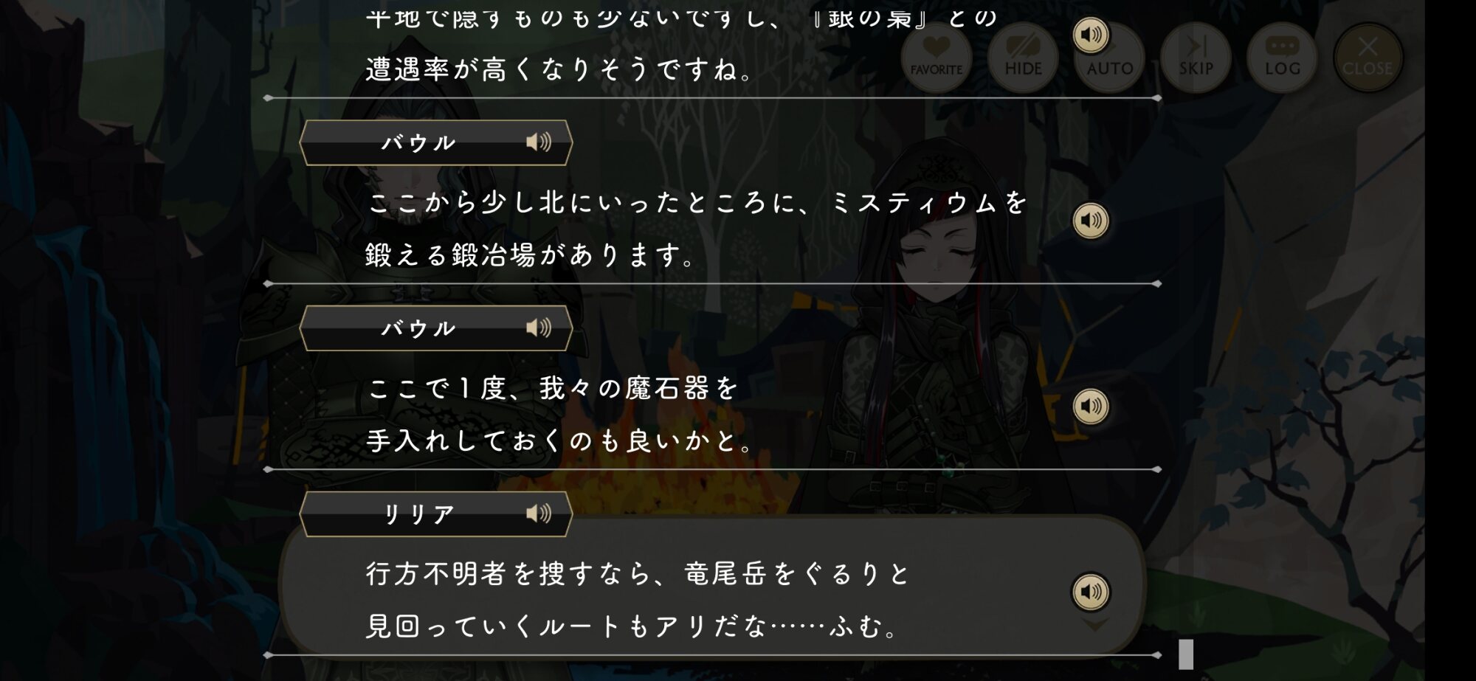The height and width of the screenshot is (681, 1476).
Task: Expand the down chevron below リリア's voice icon
Action: coord(1094,626)
